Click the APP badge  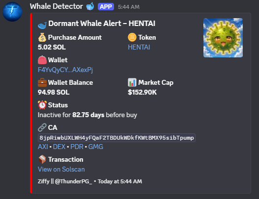(106, 7)
